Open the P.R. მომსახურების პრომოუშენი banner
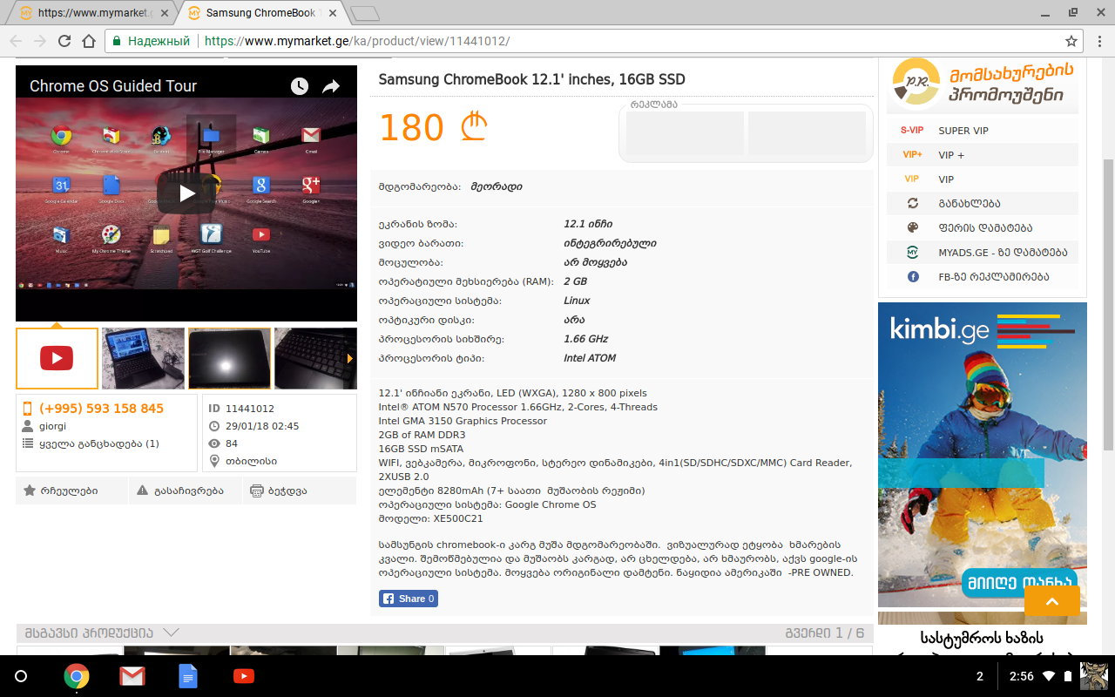Screen dimensions: 1115x697 tap(983, 85)
